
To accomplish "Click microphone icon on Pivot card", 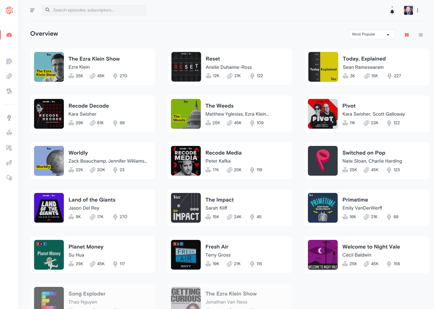I will click(x=389, y=123).
